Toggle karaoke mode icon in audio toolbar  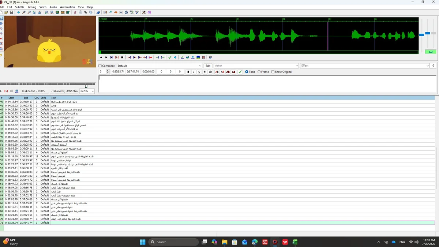pos(210,57)
